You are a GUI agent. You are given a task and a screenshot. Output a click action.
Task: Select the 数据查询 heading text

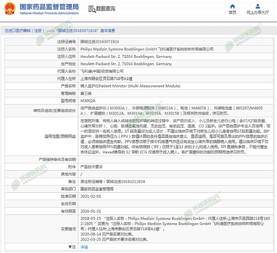[x=106, y=9]
